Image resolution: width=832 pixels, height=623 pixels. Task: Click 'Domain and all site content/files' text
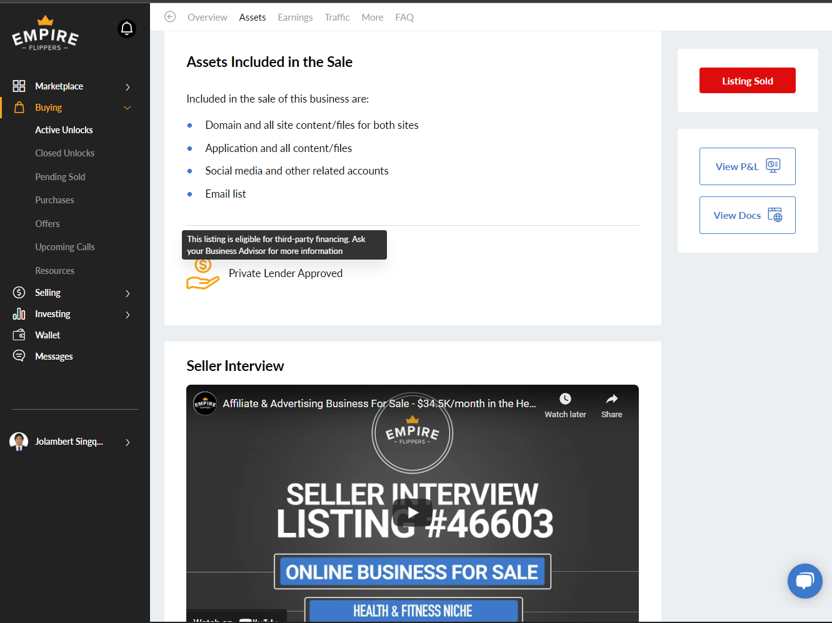pos(312,125)
